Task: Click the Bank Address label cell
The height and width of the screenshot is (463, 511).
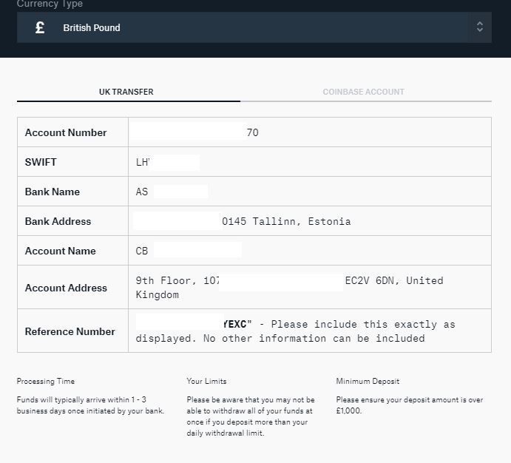Action: tap(58, 221)
